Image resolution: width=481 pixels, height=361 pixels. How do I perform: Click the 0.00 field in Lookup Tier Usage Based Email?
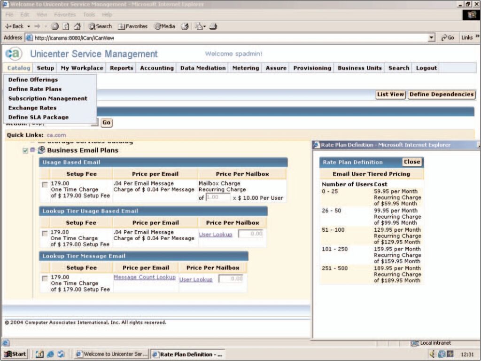[x=251, y=234]
